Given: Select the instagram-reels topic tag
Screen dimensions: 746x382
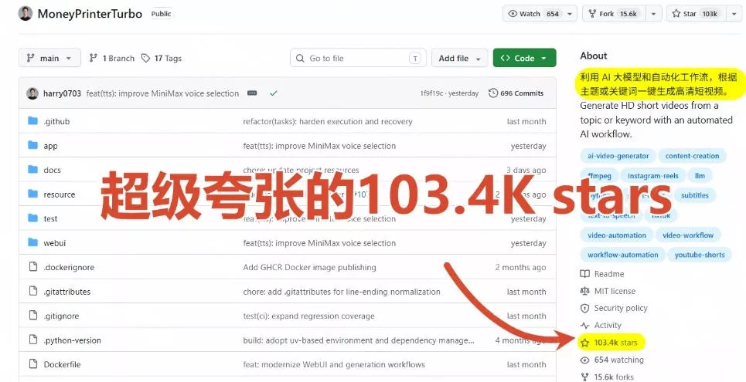Looking at the screenshot, I should [x=652, y=176].
